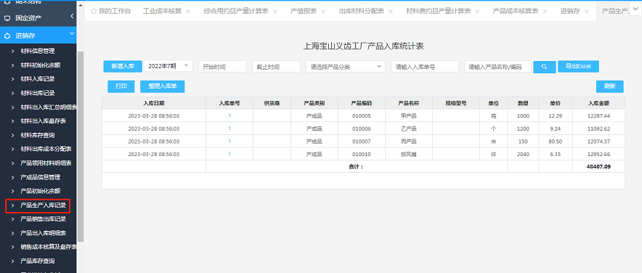Click the 我的工作台 home icon tab
Screen dimensions: 642x273
coord(110,12)
